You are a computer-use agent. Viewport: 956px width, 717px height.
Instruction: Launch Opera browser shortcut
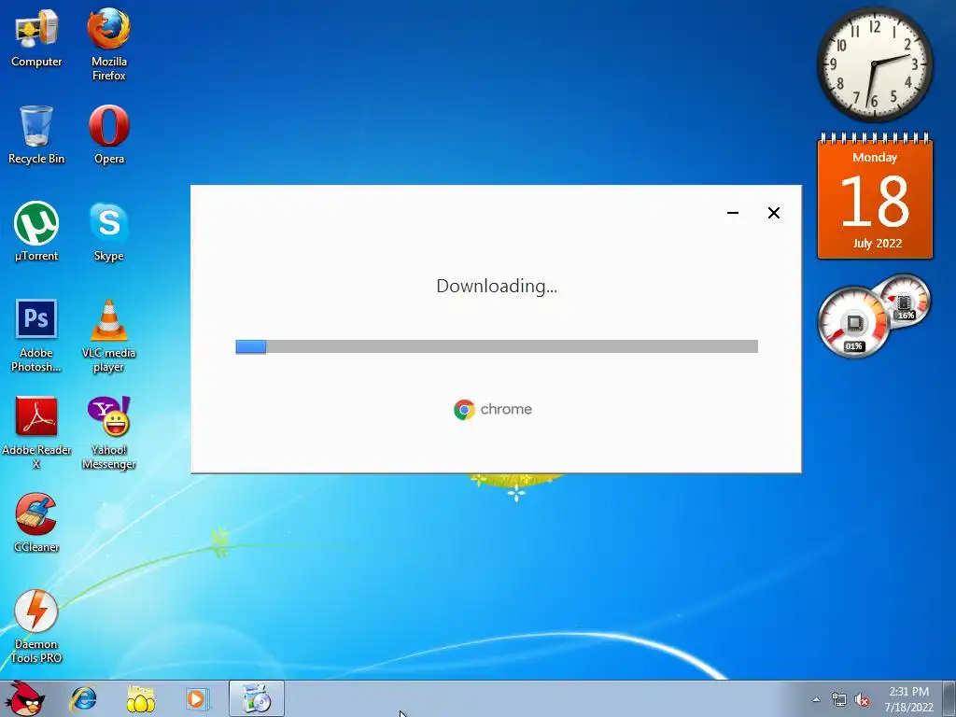[108, 134]
